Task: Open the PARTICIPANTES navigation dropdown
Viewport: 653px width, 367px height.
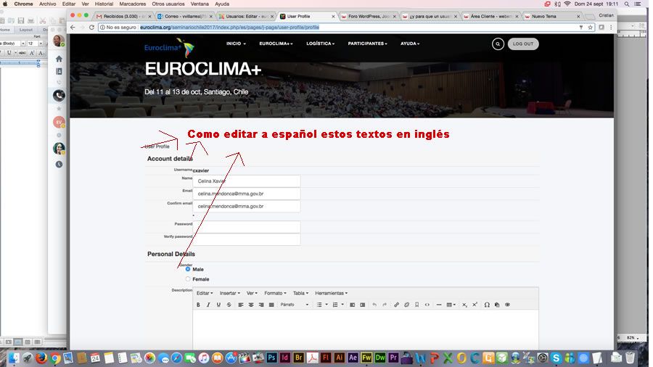Action: 367,44
